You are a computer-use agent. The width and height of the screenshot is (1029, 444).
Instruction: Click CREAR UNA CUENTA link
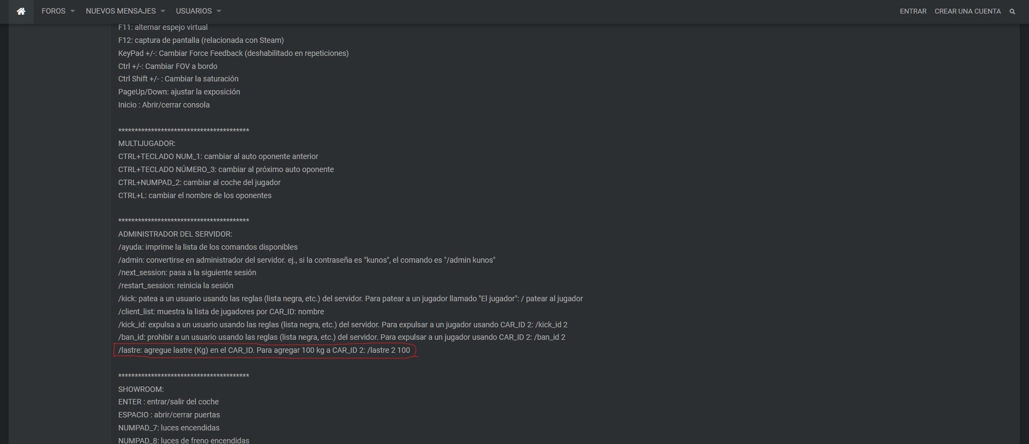pos(967,11)
